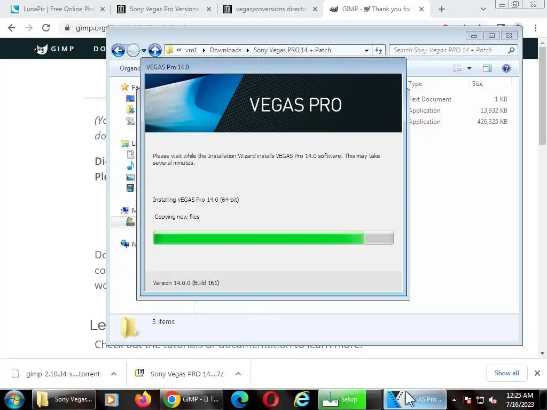Toggle the Explorer preview pane
The image size is (547, 410).
(487, 68)
